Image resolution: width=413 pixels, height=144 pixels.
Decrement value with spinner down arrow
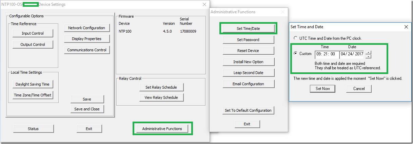[369, 56]
